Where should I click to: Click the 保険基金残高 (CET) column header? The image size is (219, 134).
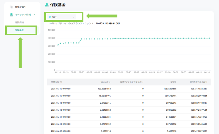(198, 82)
